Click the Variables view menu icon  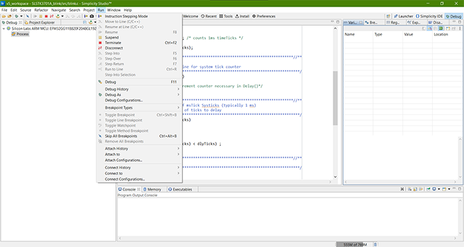click(x=460, y=28)
